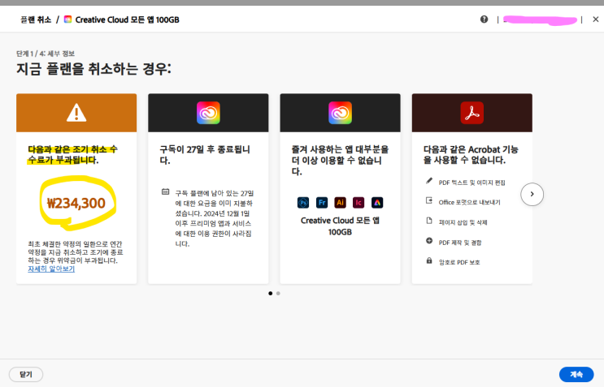The height and width of the screenshot is (387, 604).
Task: Click the pencil icon for PDF text editing
Action: click(429, 181)
